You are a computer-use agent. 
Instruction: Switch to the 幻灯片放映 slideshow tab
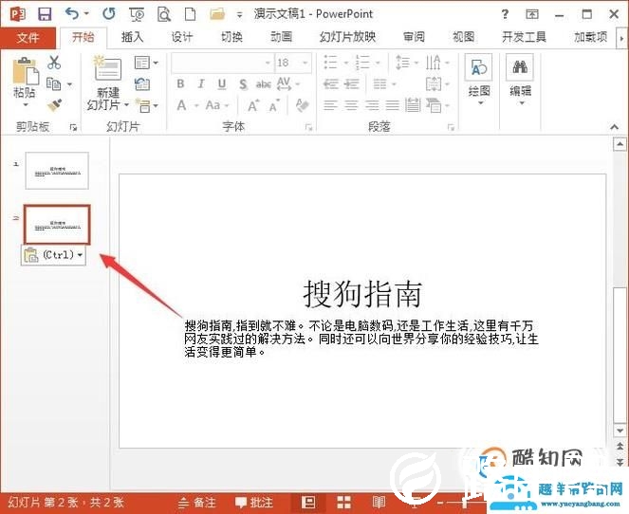pyautogui.click(x=347, y=37)
